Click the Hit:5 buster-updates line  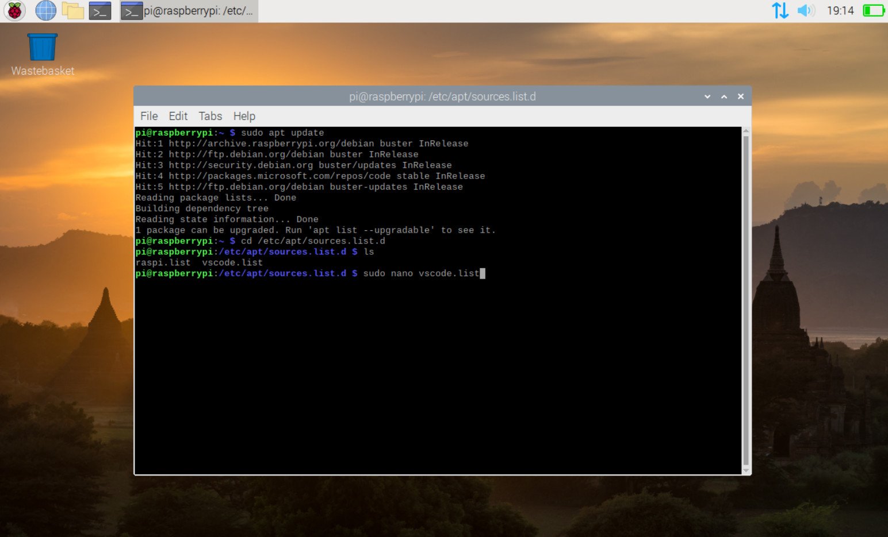click(x=299, y=187)
